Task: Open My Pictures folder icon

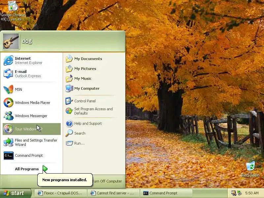Action: coord(69,69)
